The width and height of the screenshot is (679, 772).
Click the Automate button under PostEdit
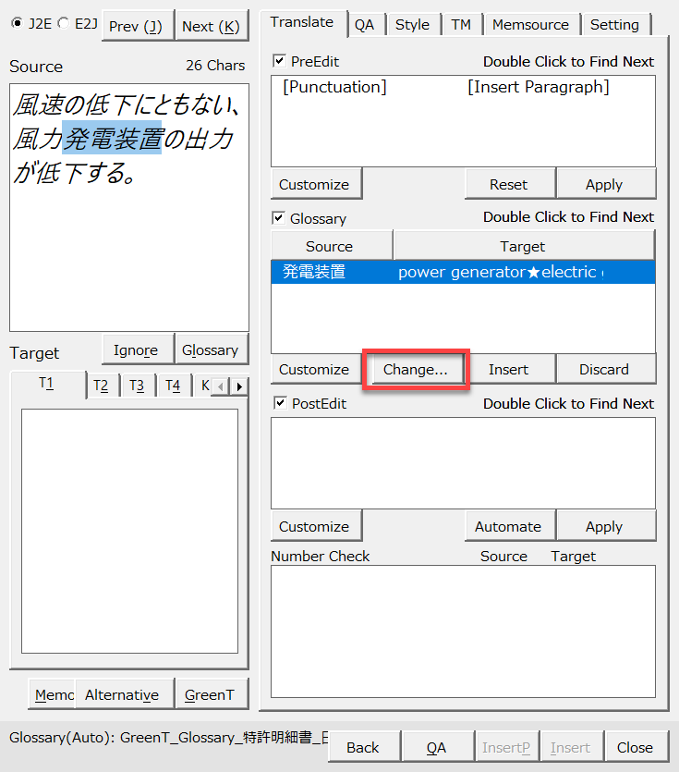[x=507, y=526]
